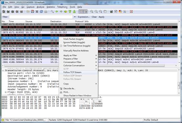Reset zoom to normal size icon
The width and height of the screenshot is (182, 123).
click(101, 11)
